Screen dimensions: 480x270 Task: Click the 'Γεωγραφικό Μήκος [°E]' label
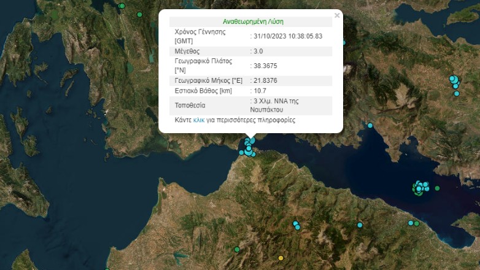pyautogui.click(x=209, y=80)
